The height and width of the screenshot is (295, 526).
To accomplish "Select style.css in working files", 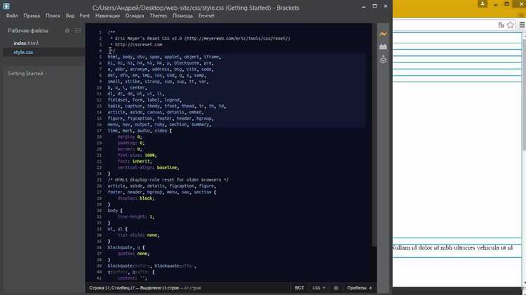I will 24,52.
